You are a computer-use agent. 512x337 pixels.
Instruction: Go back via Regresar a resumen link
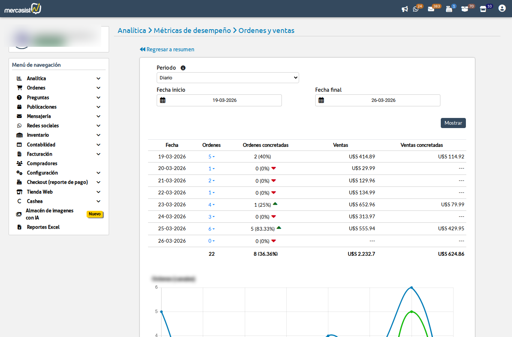[167, 49]
